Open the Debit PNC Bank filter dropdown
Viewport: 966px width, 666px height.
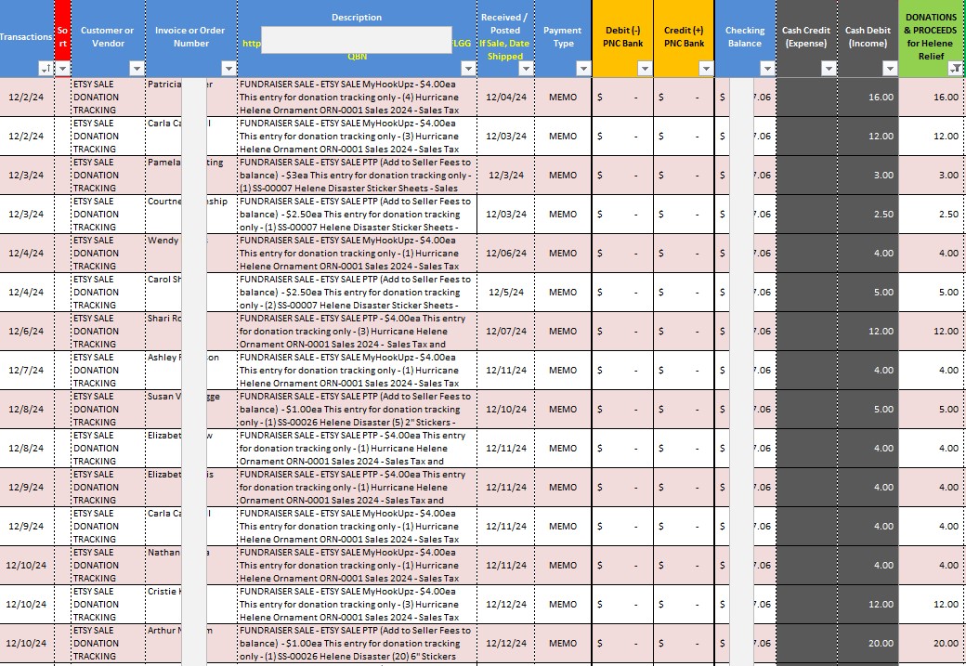[x=645, y=69]
